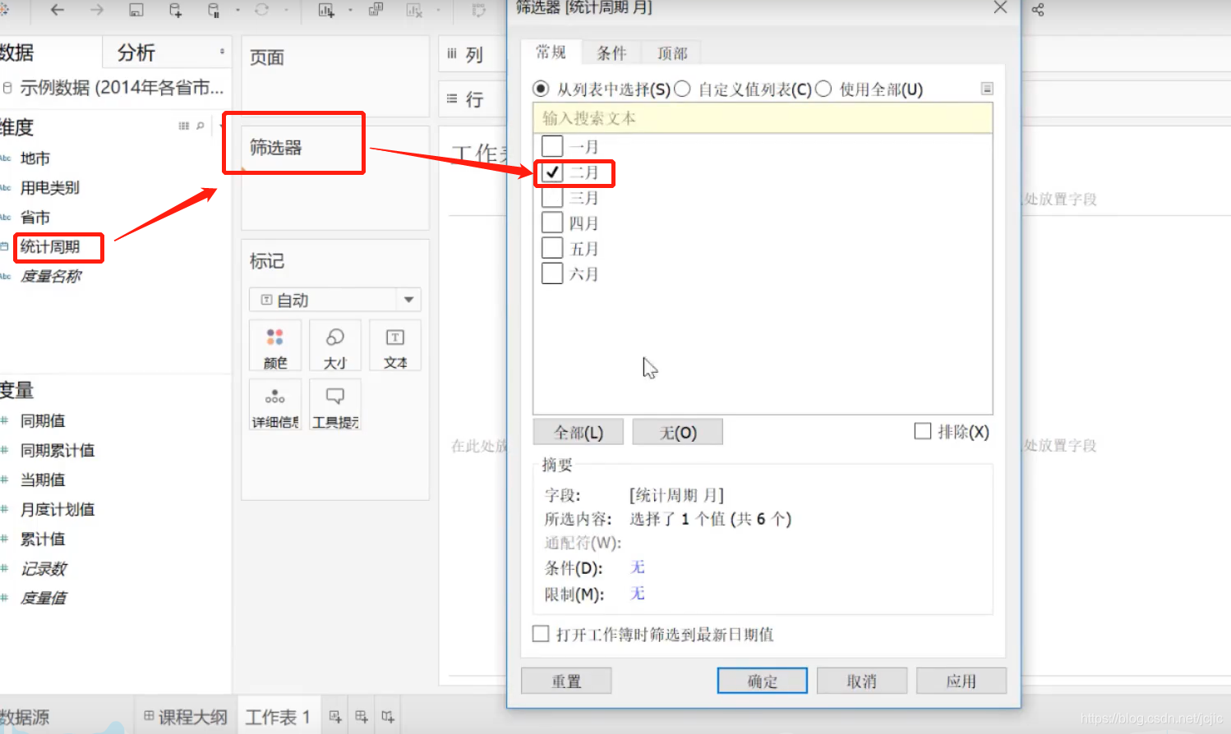Screen dimensions: 1231x734
Task: Uncheck the 二月 checkbox
Action: [x=552, y=172]
